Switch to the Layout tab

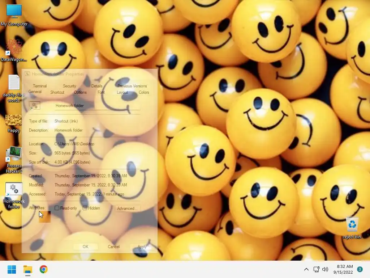(122, 92)
